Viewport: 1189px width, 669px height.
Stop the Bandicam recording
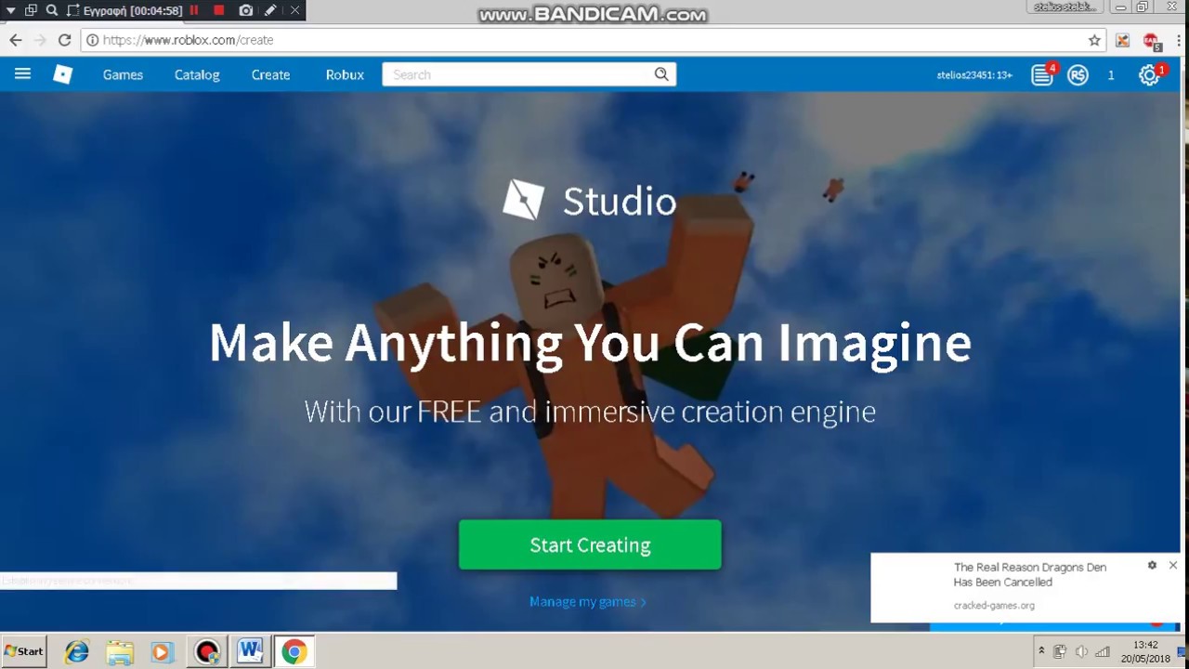[x=219, y=10]
